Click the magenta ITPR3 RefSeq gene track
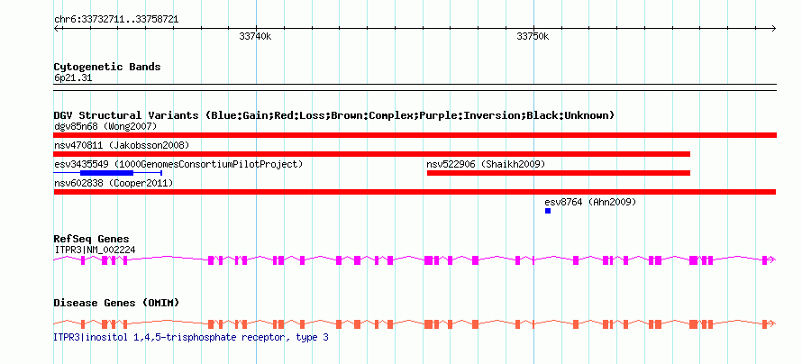Image resolution: width=802 pixels, height=364 pixels. (415, 259)
